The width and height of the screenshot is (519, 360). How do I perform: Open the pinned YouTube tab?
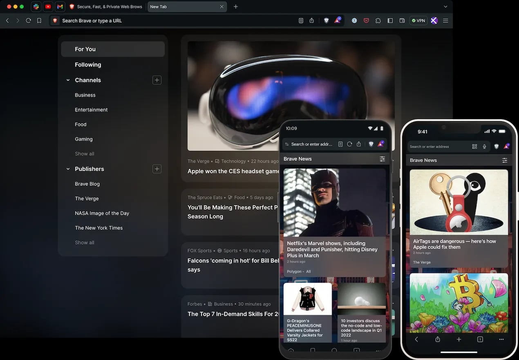[x=48, y=7]
